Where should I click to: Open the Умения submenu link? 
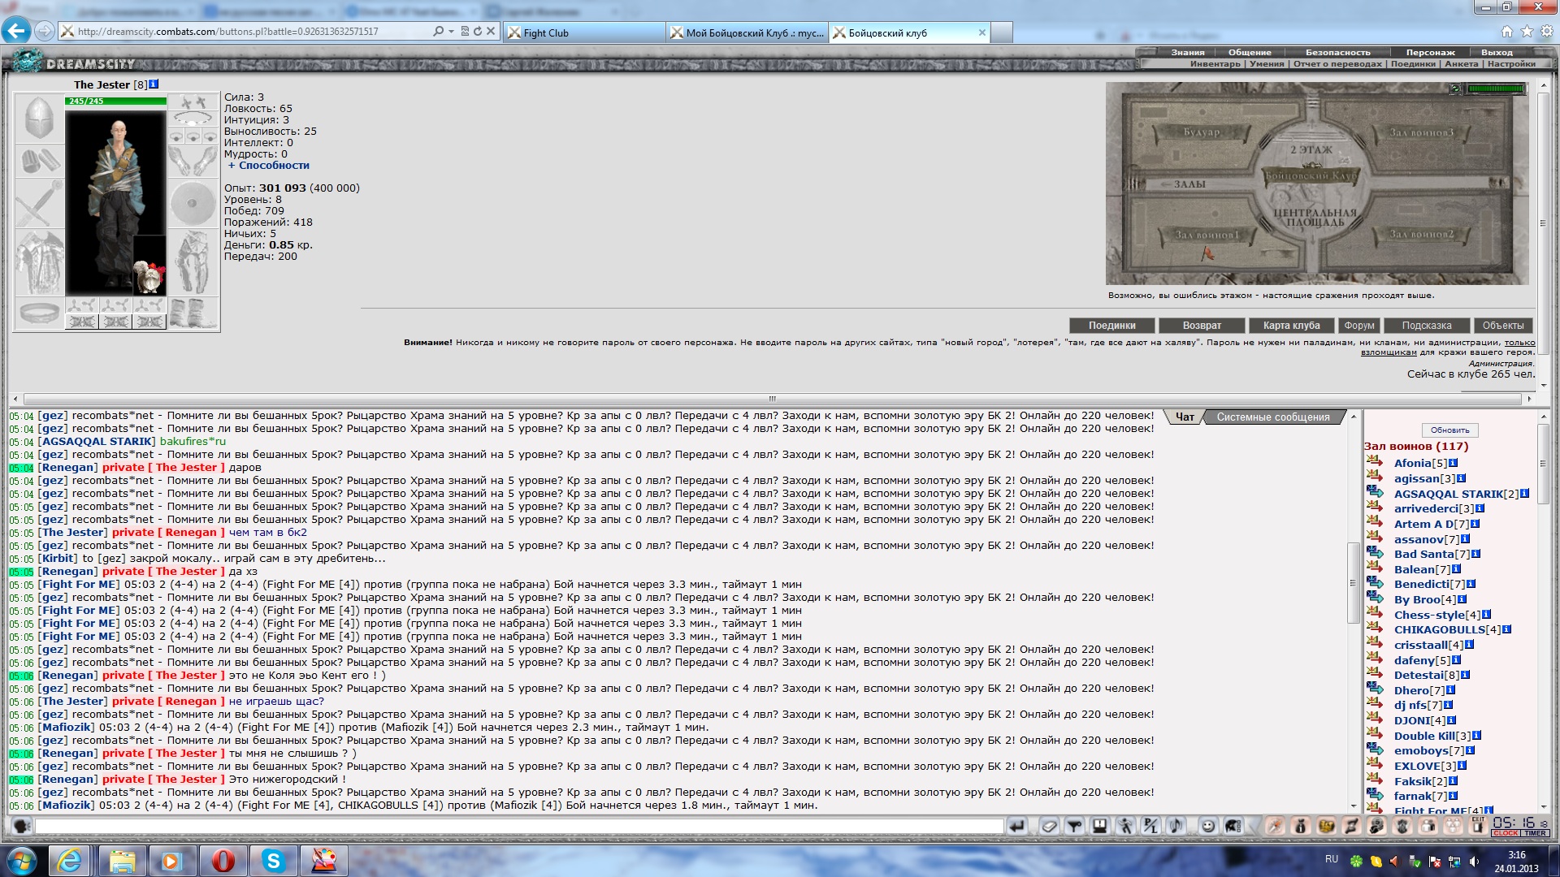[x=1267, y=63]
